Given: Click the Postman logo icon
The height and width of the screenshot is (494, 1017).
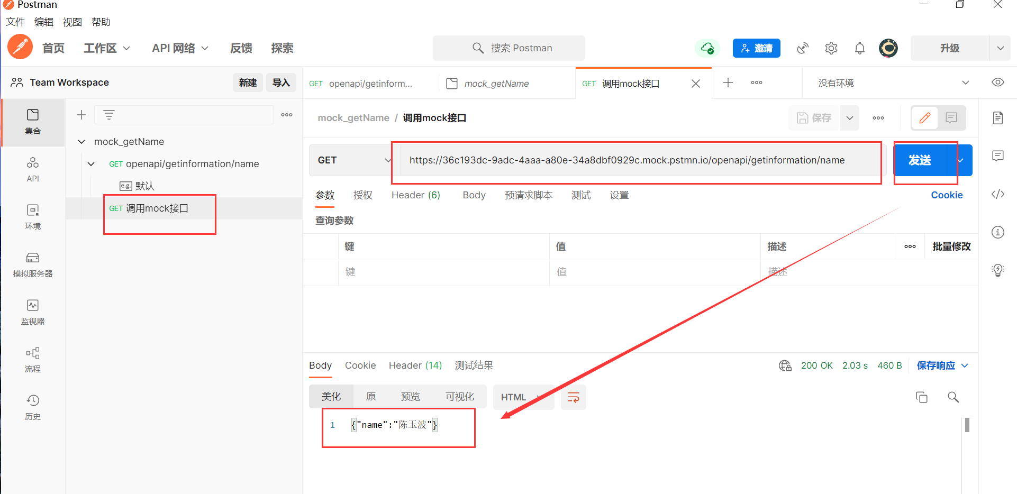Looking at the screenshot, I should pyautogui.click(x=20, y=48).
